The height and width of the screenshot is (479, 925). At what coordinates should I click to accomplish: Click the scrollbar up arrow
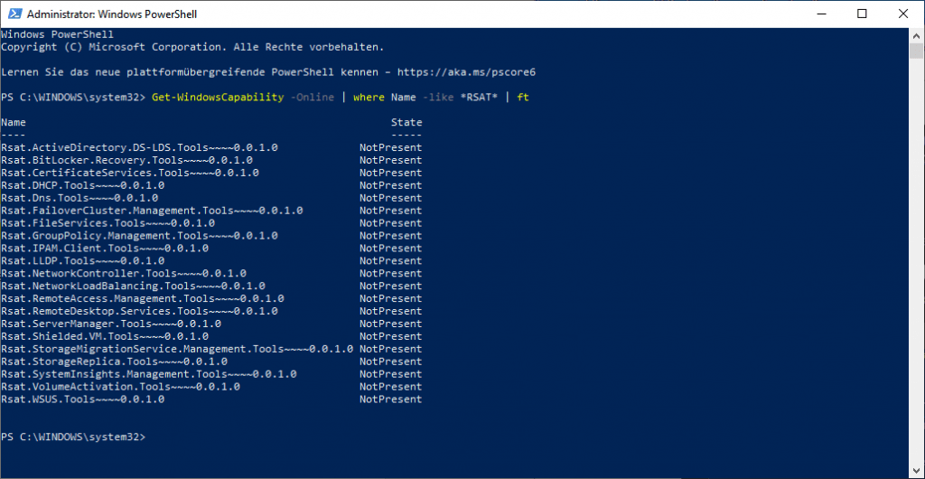click(917, 34)
